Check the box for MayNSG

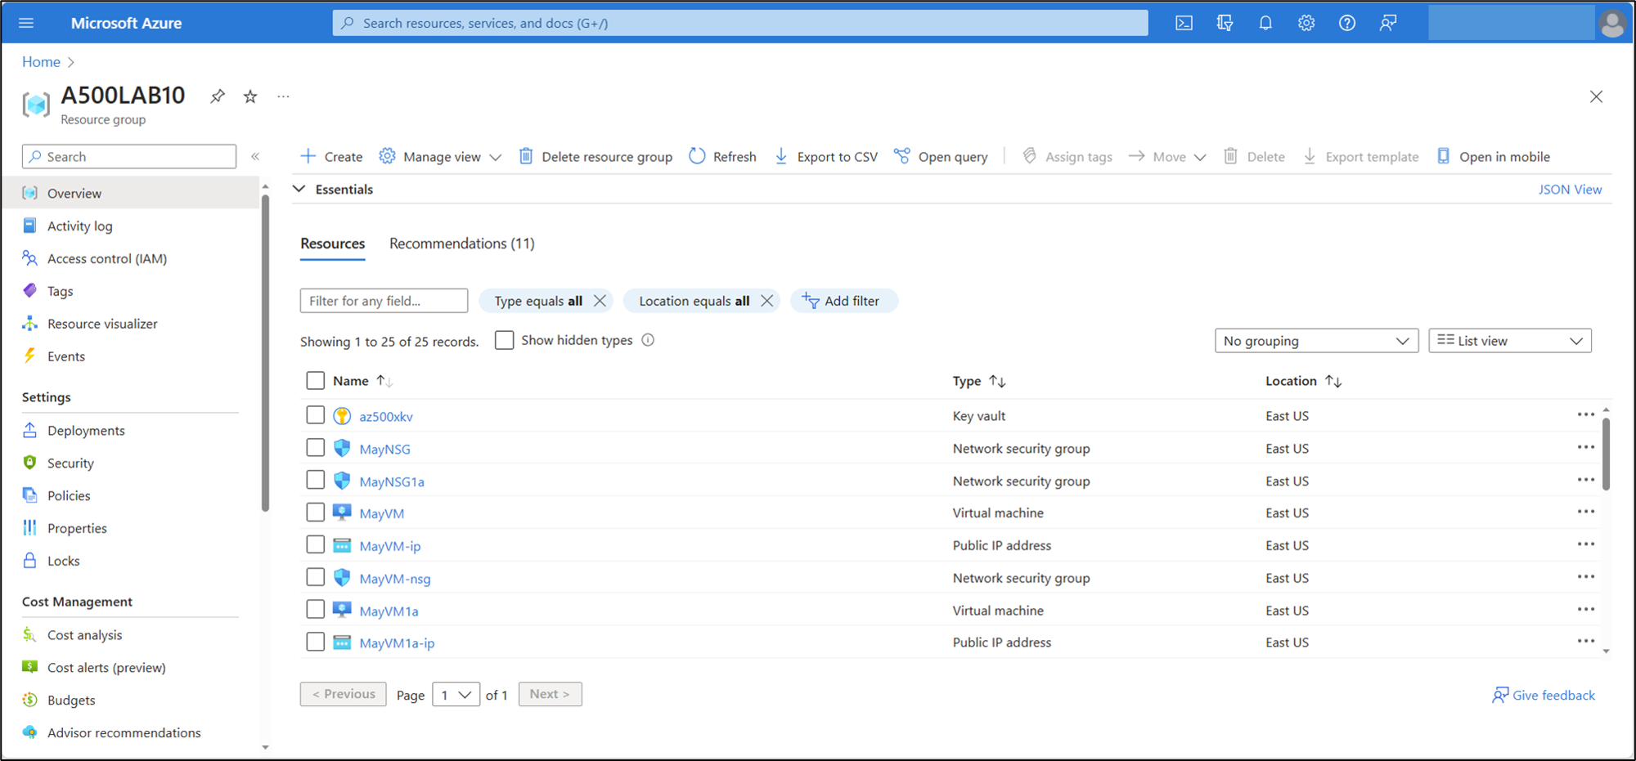316,447
